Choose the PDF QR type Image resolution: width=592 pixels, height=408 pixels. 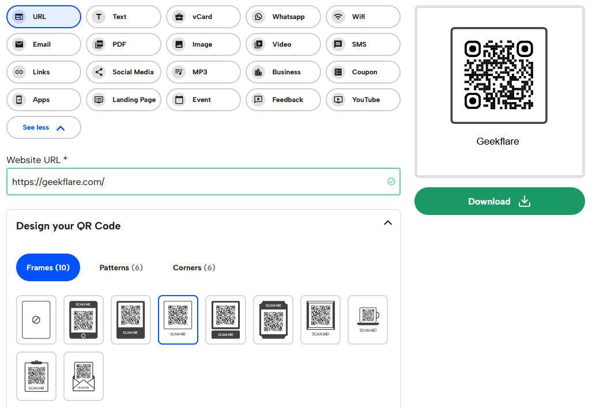tap(123, 44)
